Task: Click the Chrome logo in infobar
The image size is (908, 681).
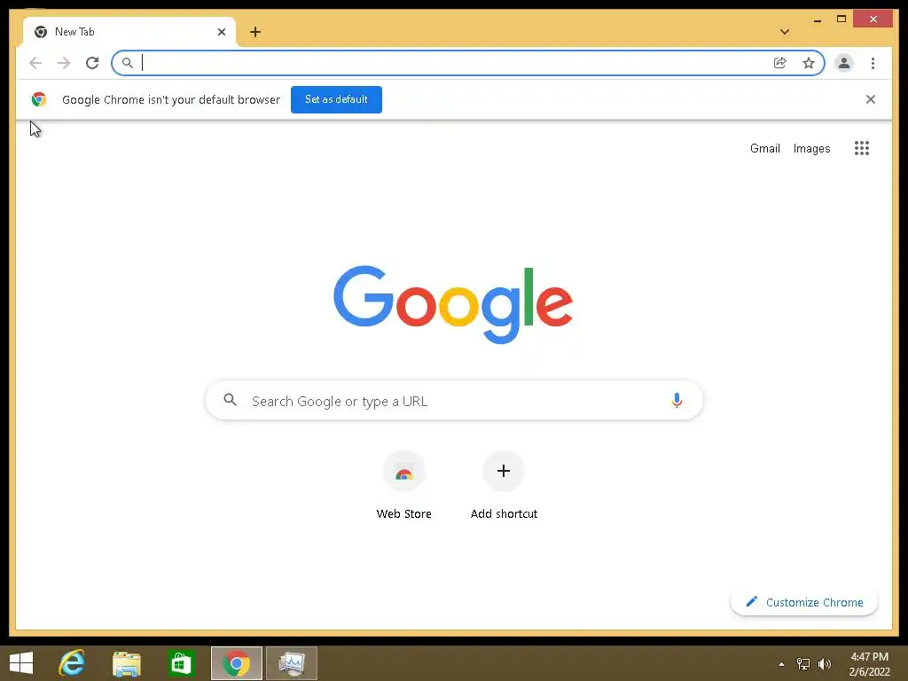Action: (39, 99)
